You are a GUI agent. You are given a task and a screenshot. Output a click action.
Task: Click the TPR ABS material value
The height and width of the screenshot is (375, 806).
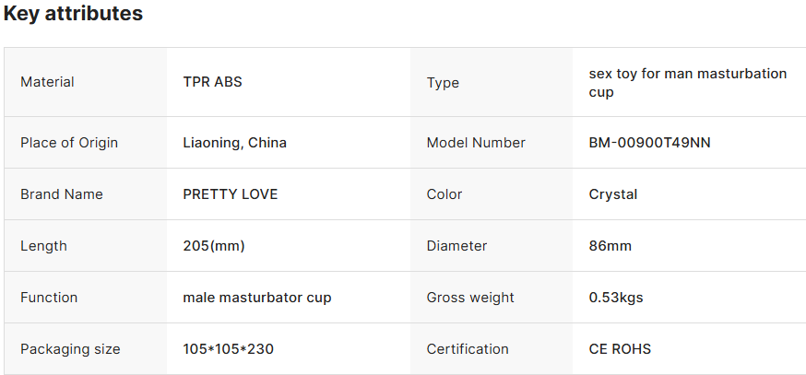pyautogui.click(x=212, y=82)
